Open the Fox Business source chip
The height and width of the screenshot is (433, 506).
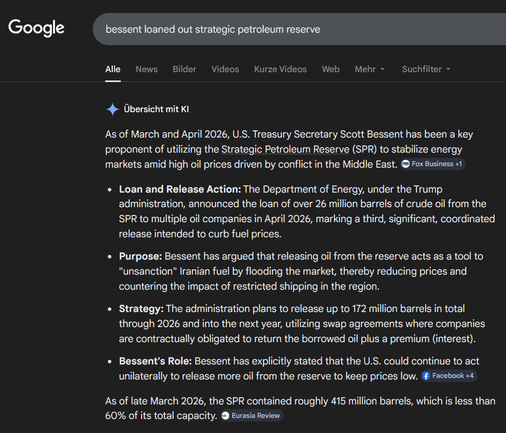(x=433, y=164)
